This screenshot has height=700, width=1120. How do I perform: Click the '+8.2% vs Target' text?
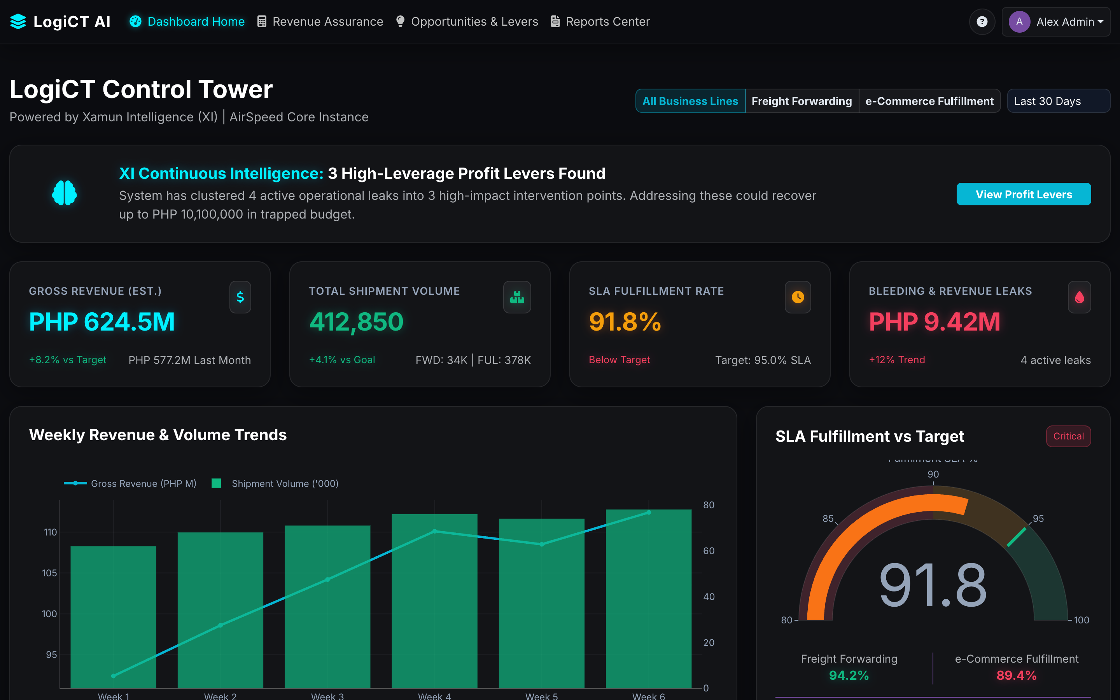point(68,360)
